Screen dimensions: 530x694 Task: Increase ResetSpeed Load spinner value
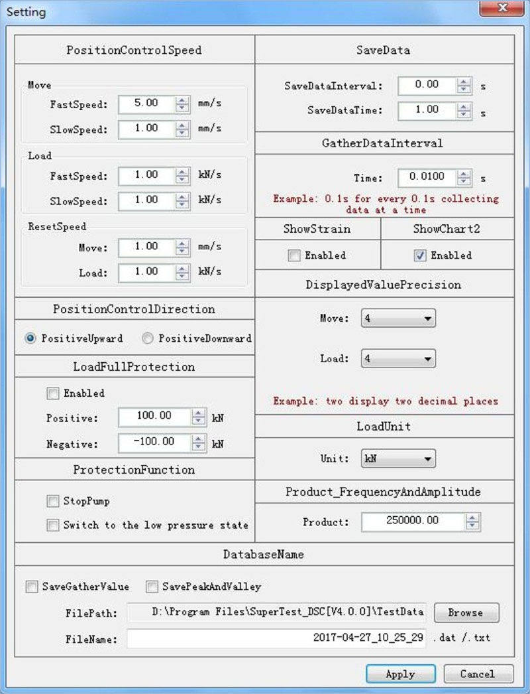click(182, 268)
